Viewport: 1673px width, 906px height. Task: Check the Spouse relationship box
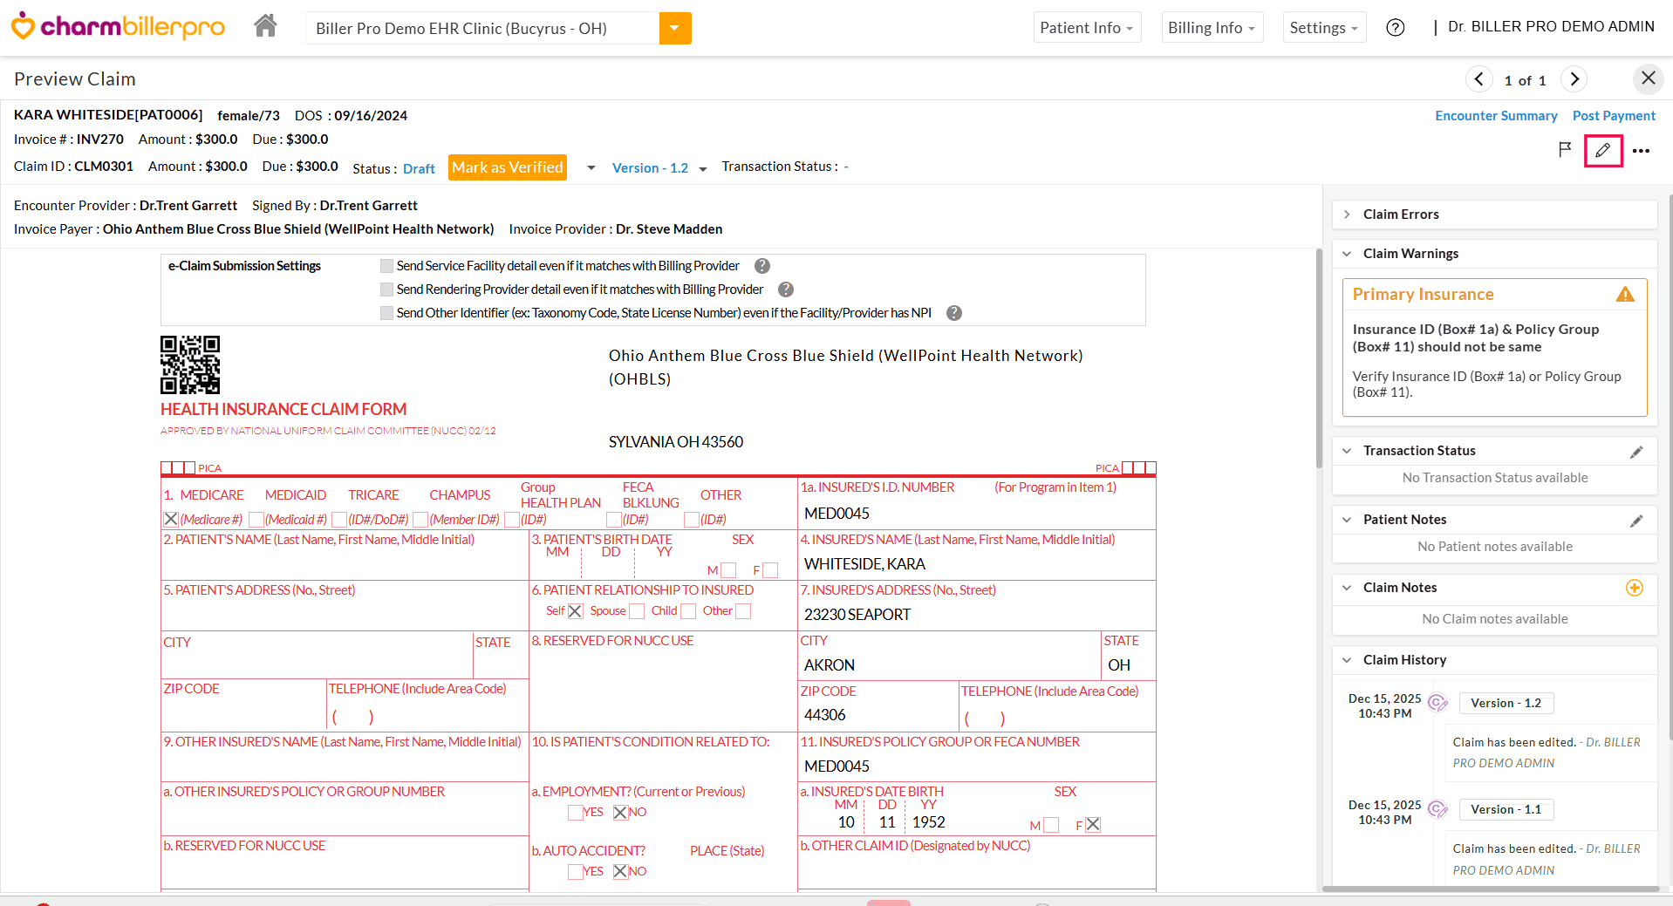point(637,611)
